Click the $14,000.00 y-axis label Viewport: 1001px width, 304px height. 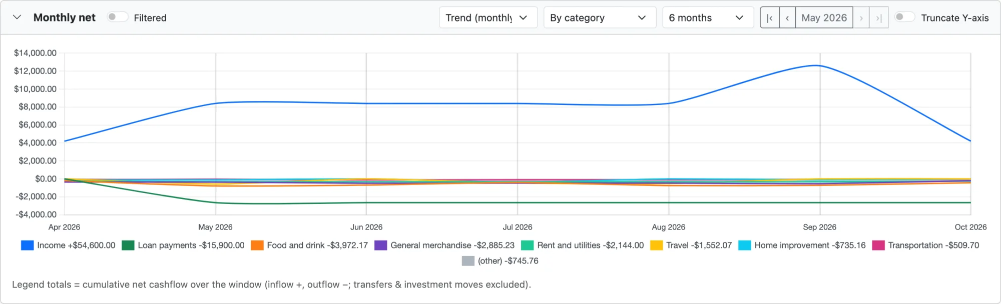click(36, 53)
